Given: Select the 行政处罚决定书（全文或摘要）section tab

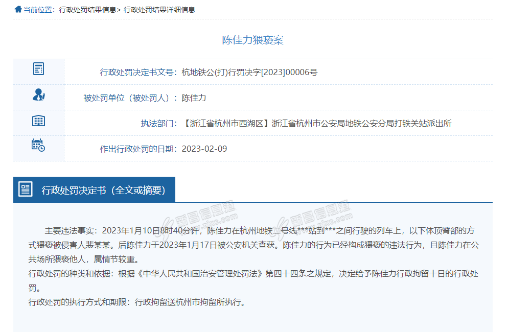Looking at the screenshot, I should coord(103,190).
